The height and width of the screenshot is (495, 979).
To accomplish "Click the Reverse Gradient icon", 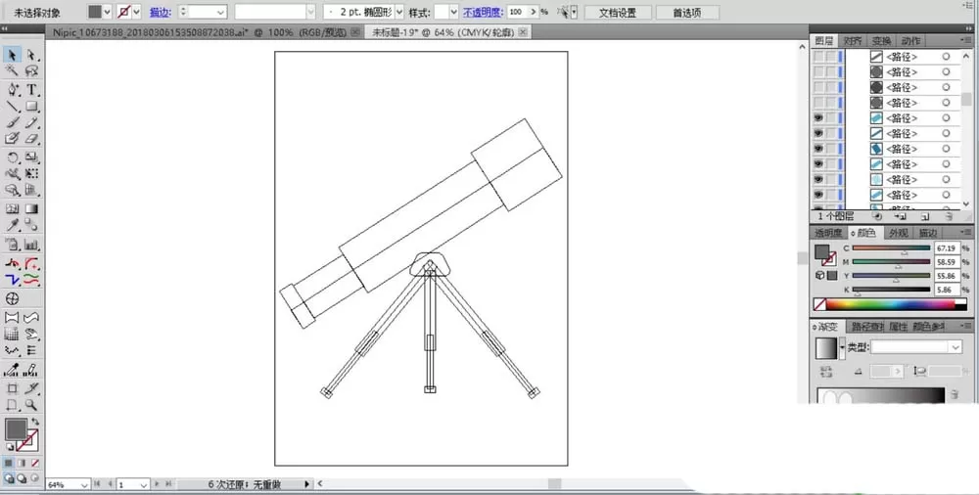I will (x=826, y=372).
